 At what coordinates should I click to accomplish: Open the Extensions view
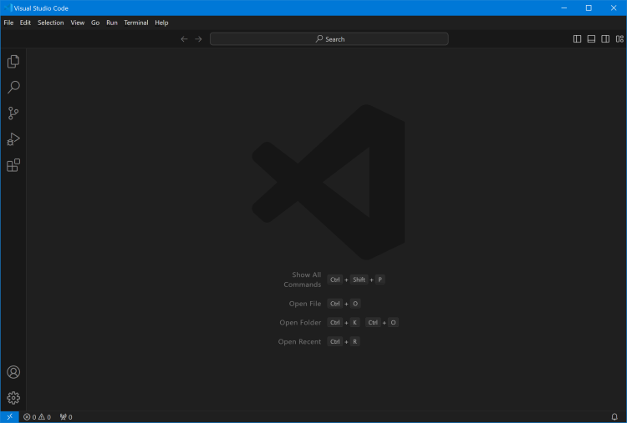coord(13,165)
